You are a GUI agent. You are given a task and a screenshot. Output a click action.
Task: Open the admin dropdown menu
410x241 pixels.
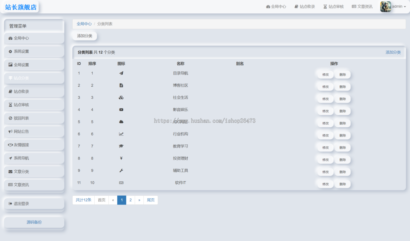tap(399, 6)
